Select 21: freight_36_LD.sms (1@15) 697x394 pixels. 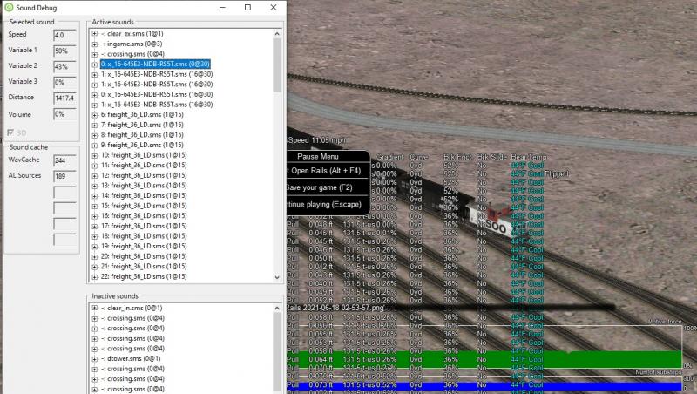coord(144,267)
